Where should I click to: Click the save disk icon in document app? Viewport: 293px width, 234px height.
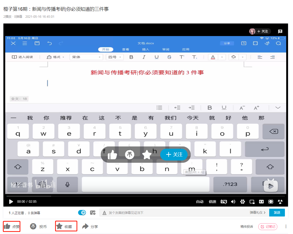pos(37,43)
